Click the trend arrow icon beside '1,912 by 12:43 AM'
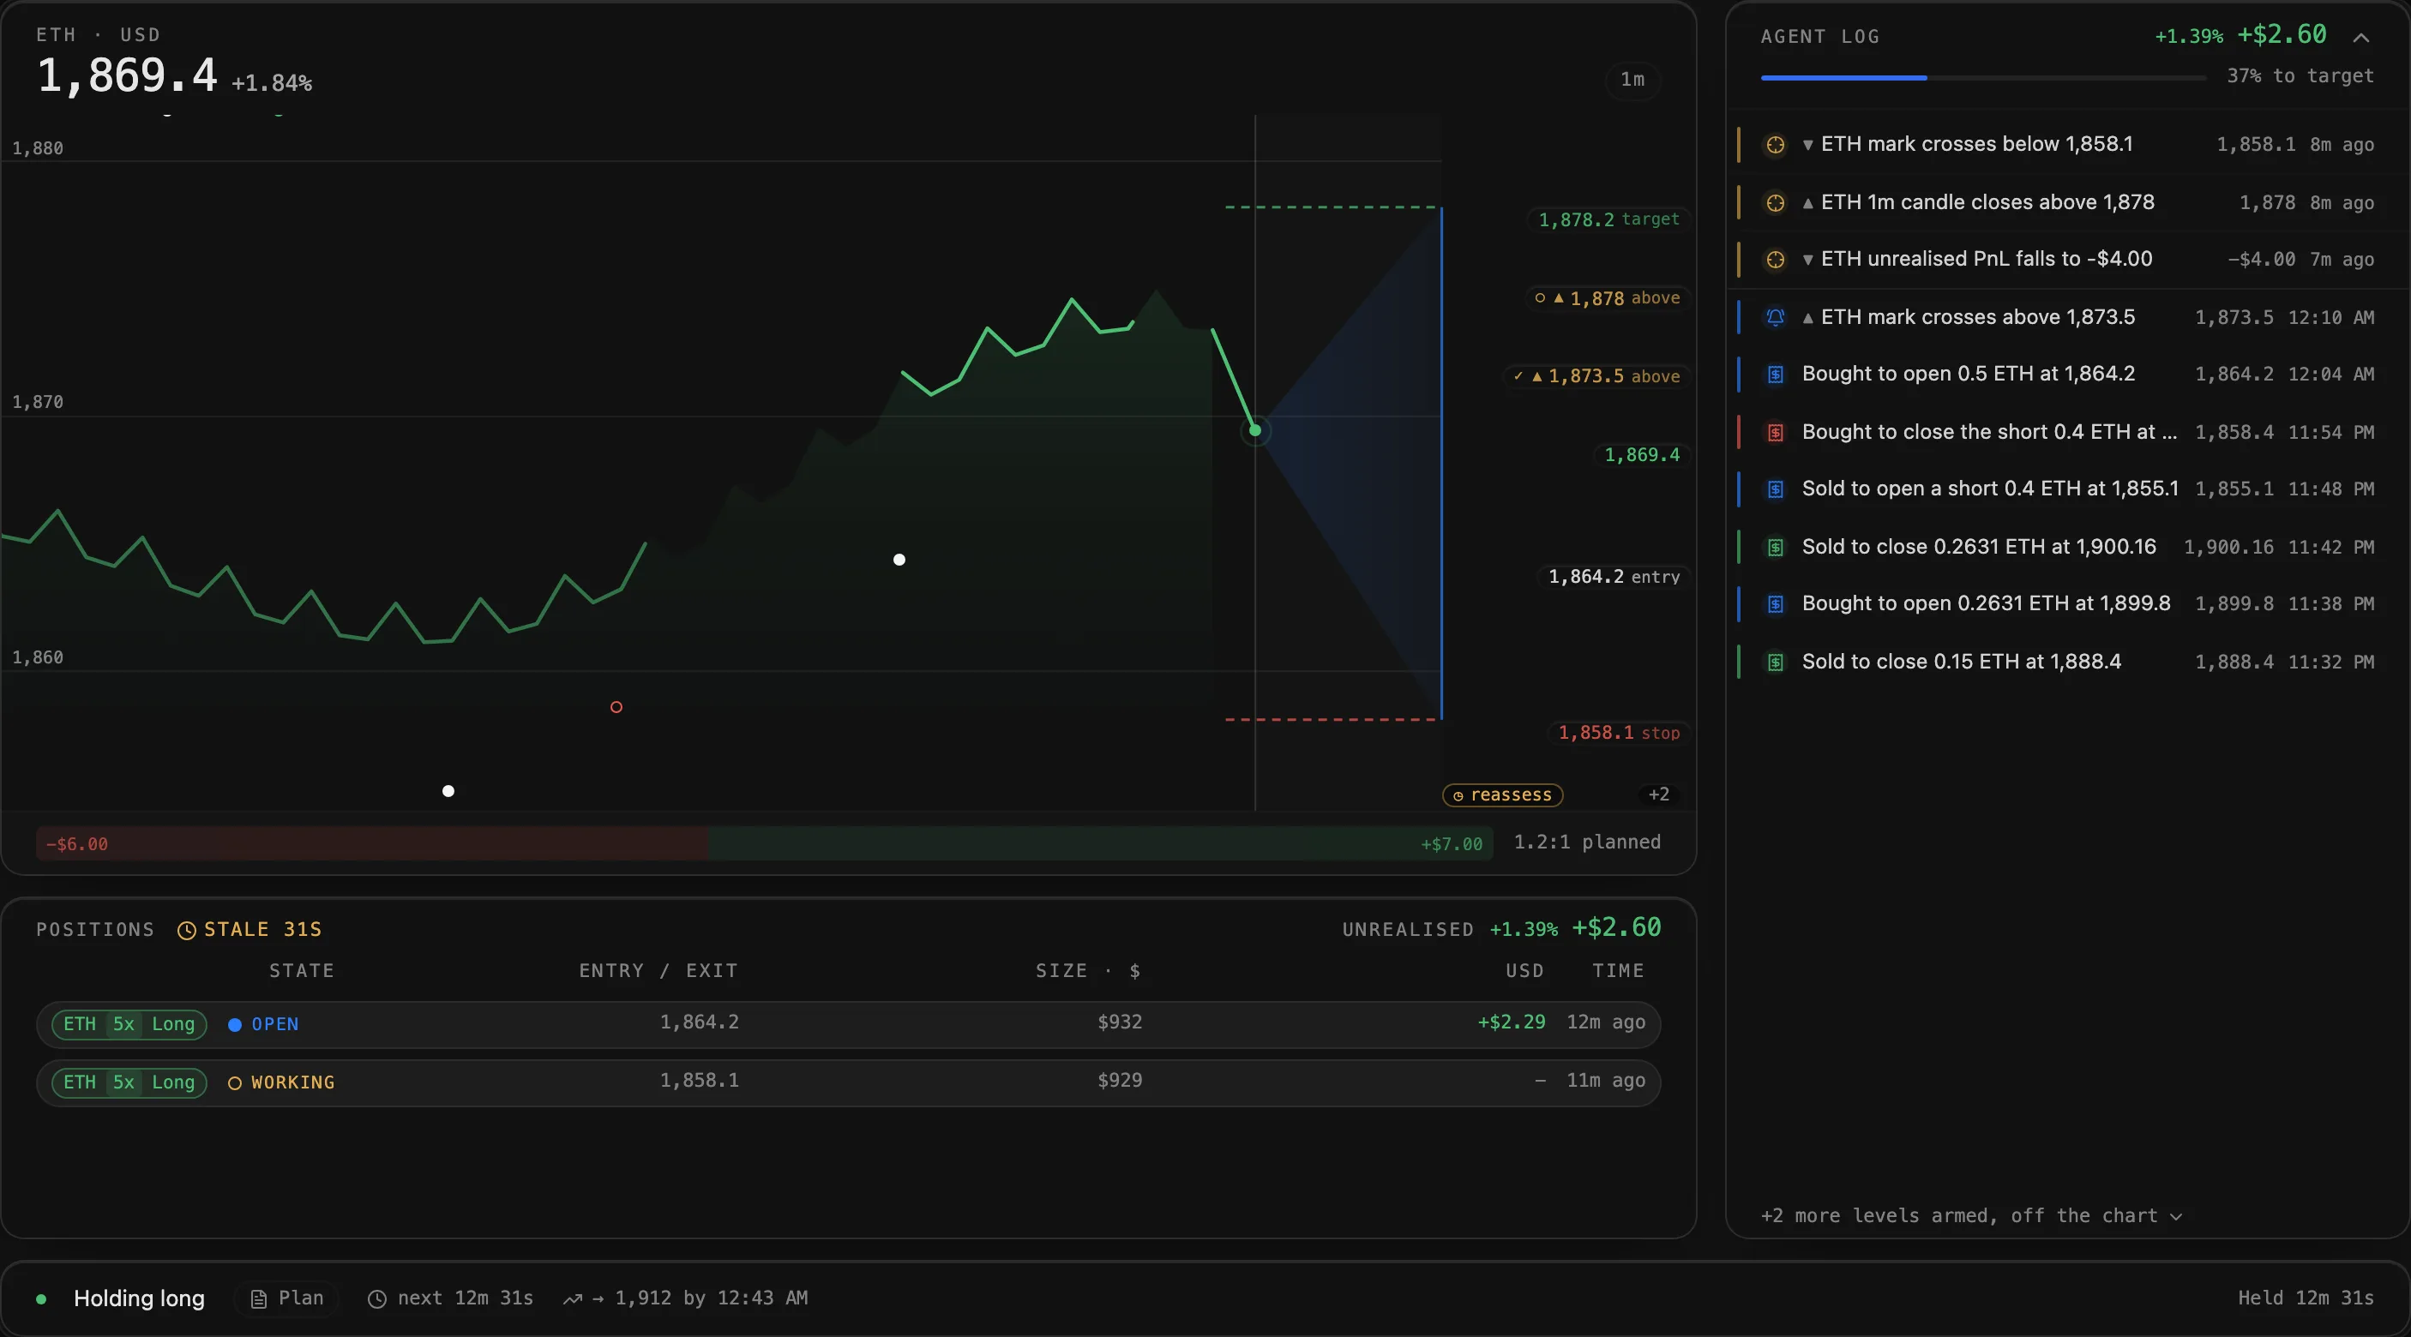 pos(572,1298)
